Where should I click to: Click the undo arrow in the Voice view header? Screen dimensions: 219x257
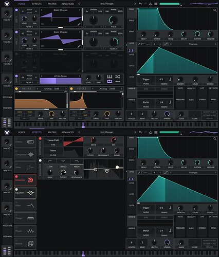click(x=140, y=4)
